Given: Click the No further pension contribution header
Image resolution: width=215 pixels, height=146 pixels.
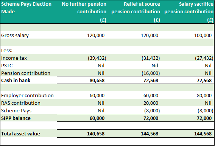Looking at the screenshot, I should coord(84,12).
